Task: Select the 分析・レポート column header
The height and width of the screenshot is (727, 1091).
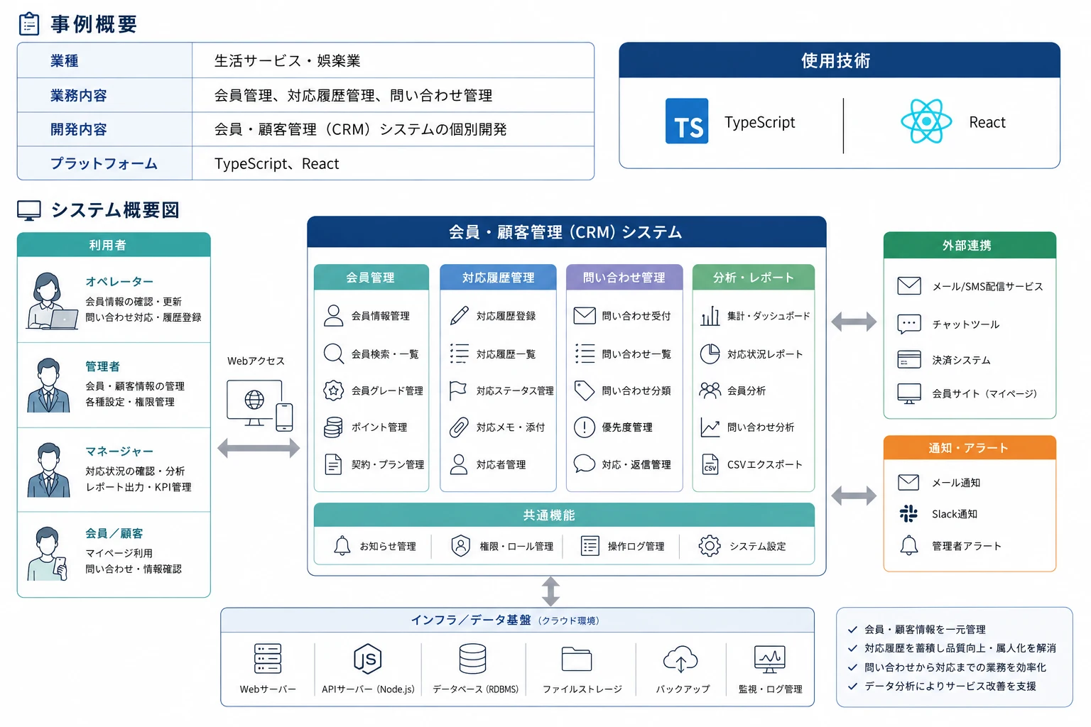Action: coord(754,277)
